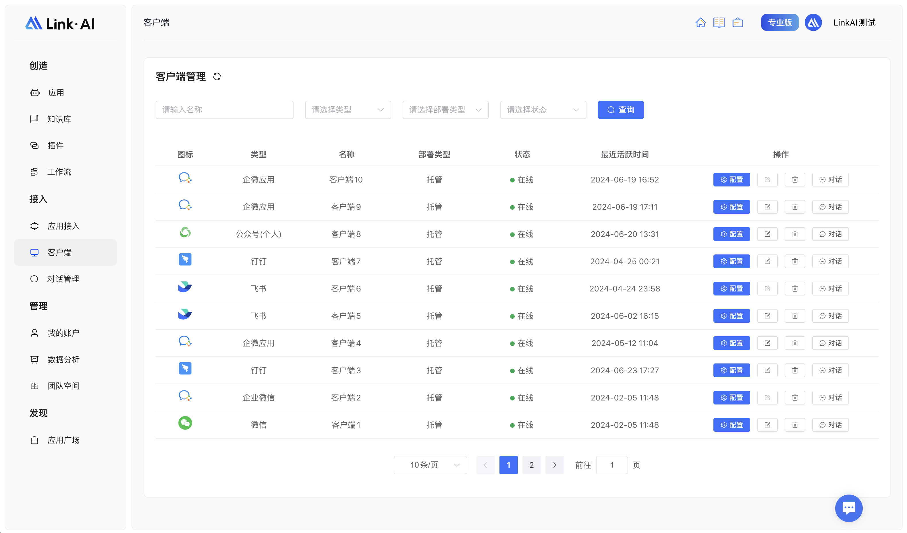Viewport: 907px width, 533px height.
Task: Click edit icon for 客户端10 row
Action: click(x=767, y=179)
